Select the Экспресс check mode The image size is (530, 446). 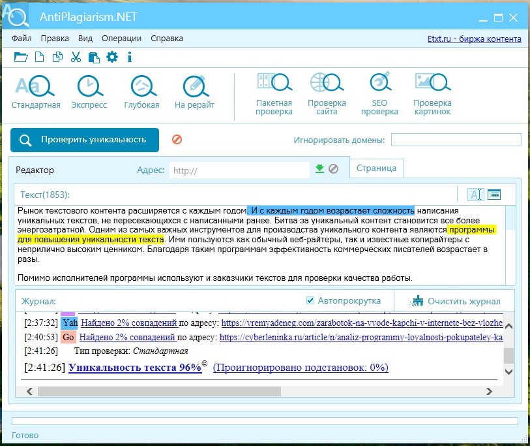(89, 92)
